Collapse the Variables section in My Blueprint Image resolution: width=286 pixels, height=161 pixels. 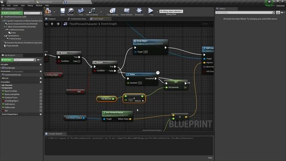point(1,82)
